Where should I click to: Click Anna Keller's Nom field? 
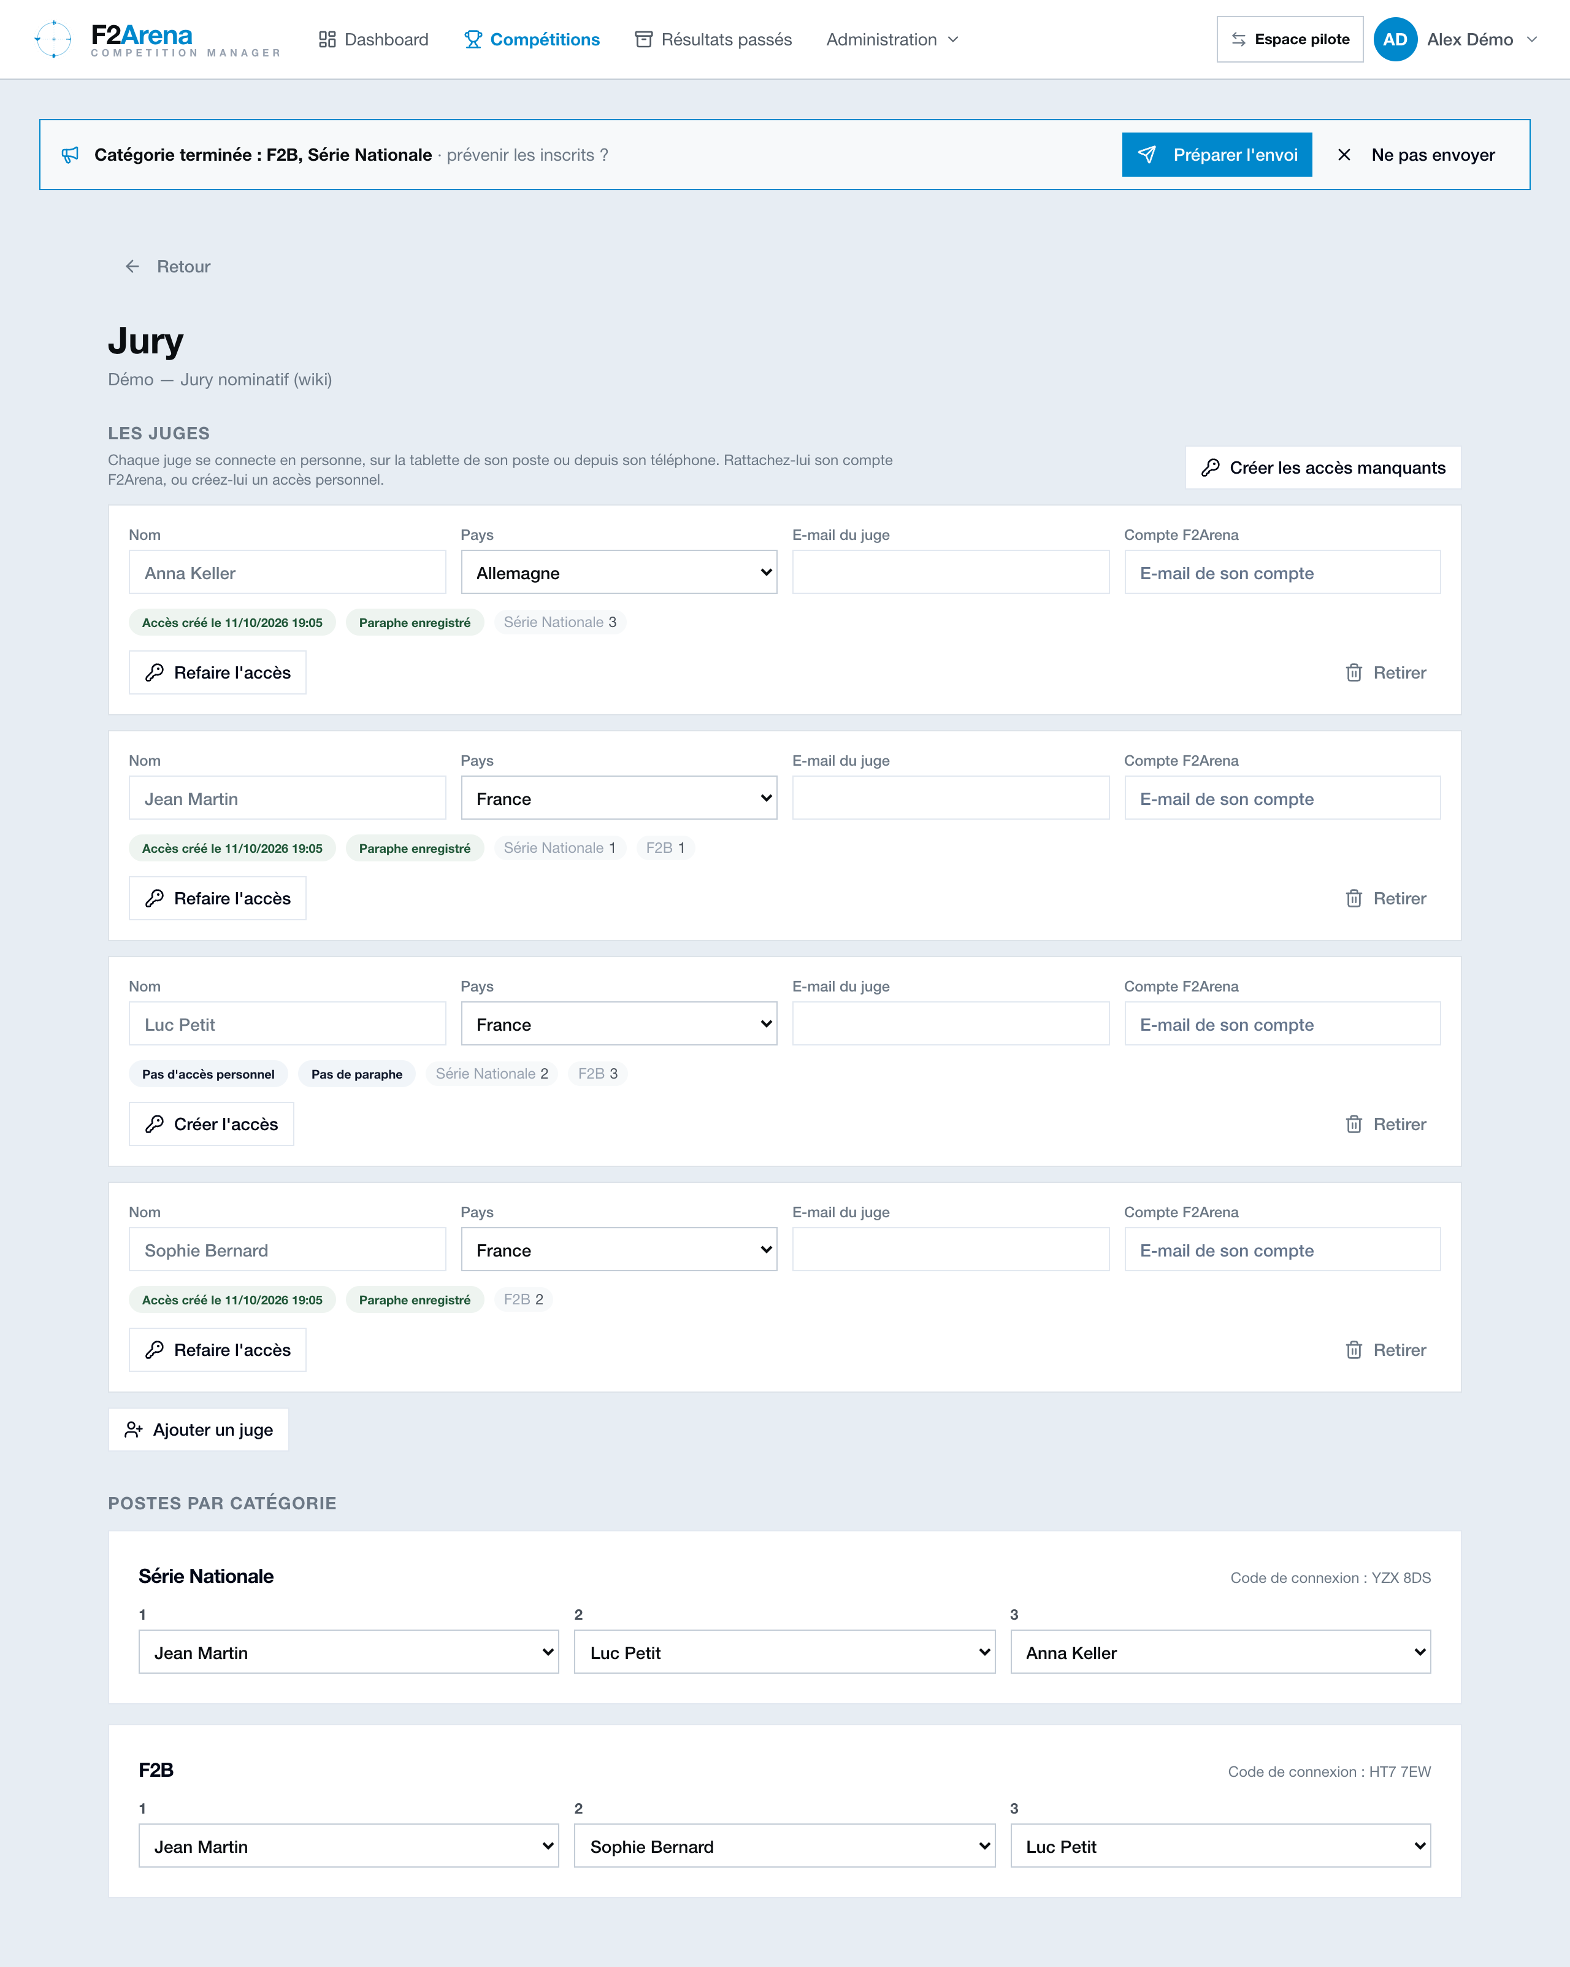[287, 572]
